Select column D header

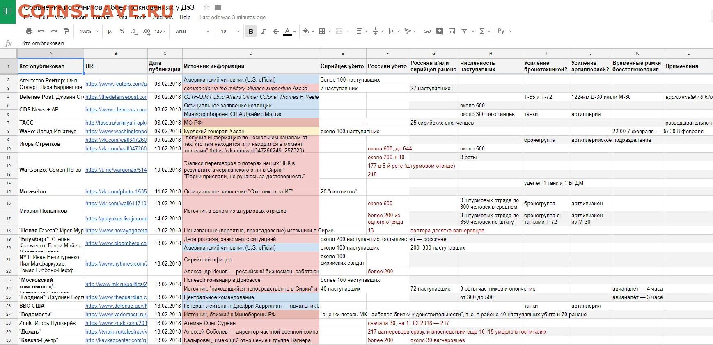[x=251, y=54]
